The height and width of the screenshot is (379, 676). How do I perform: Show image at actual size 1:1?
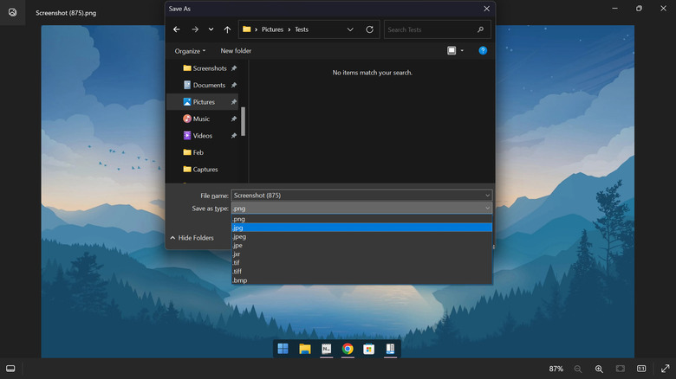point(641,369)
